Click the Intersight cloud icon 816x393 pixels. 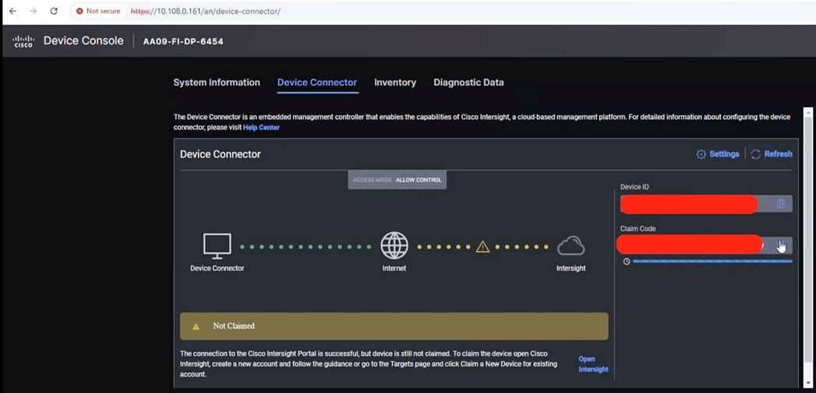[570, 247]
